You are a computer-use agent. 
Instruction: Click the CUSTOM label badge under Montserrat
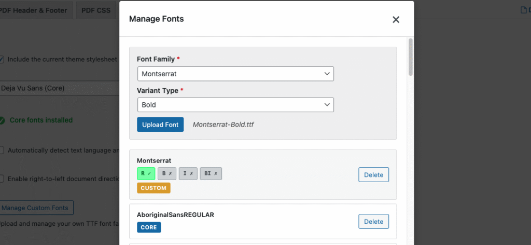[153, 188]
